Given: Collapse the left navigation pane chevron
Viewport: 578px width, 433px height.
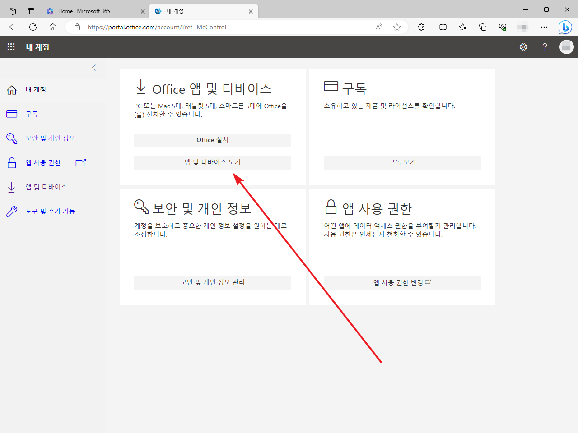Looking at the screenshot, I should (x=94, y=68).
